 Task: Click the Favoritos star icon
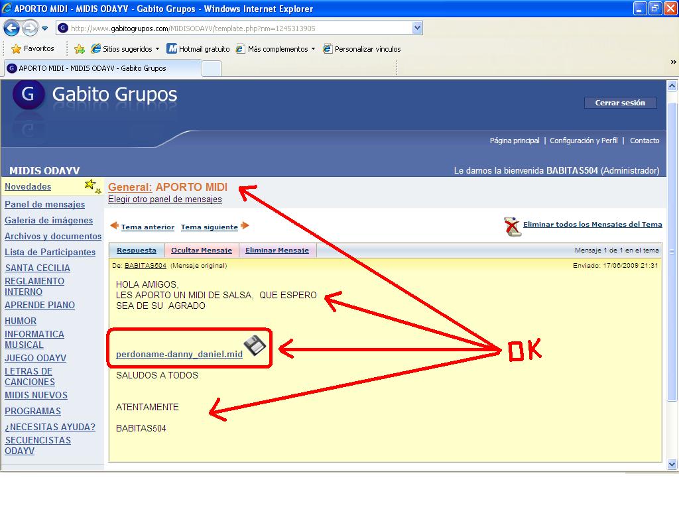click(16, 49)
